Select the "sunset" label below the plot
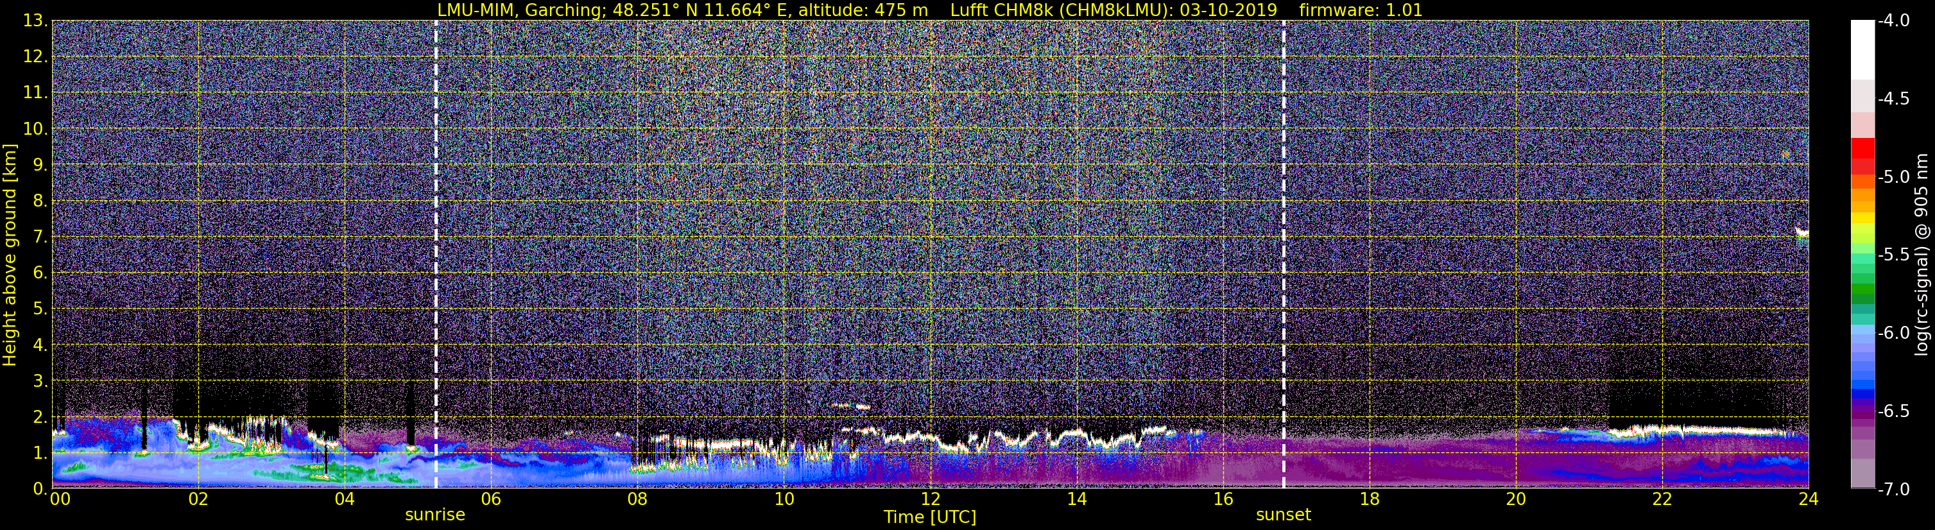 pyautogui.click(x=1283, y=515)
